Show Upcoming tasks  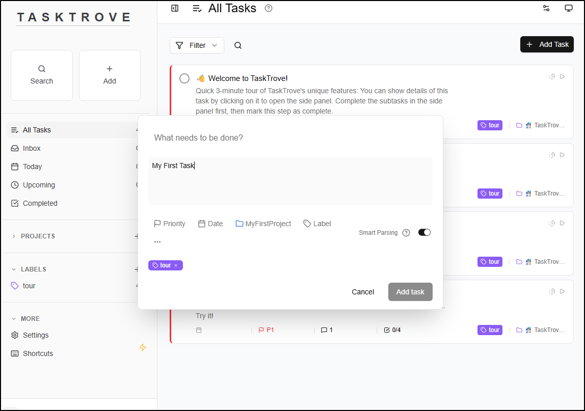coord(73,185)
